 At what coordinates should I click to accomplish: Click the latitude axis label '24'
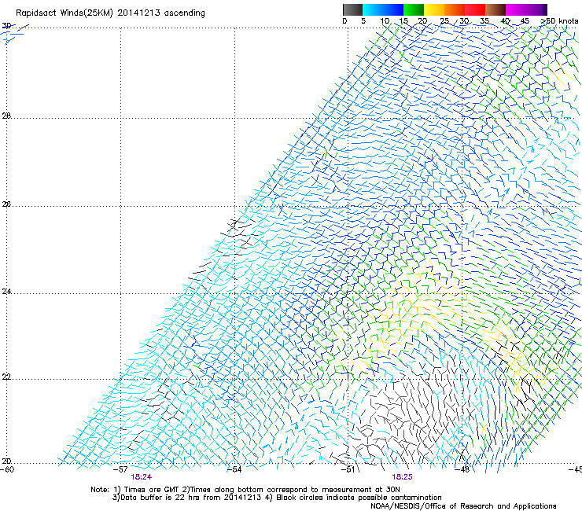6,292
